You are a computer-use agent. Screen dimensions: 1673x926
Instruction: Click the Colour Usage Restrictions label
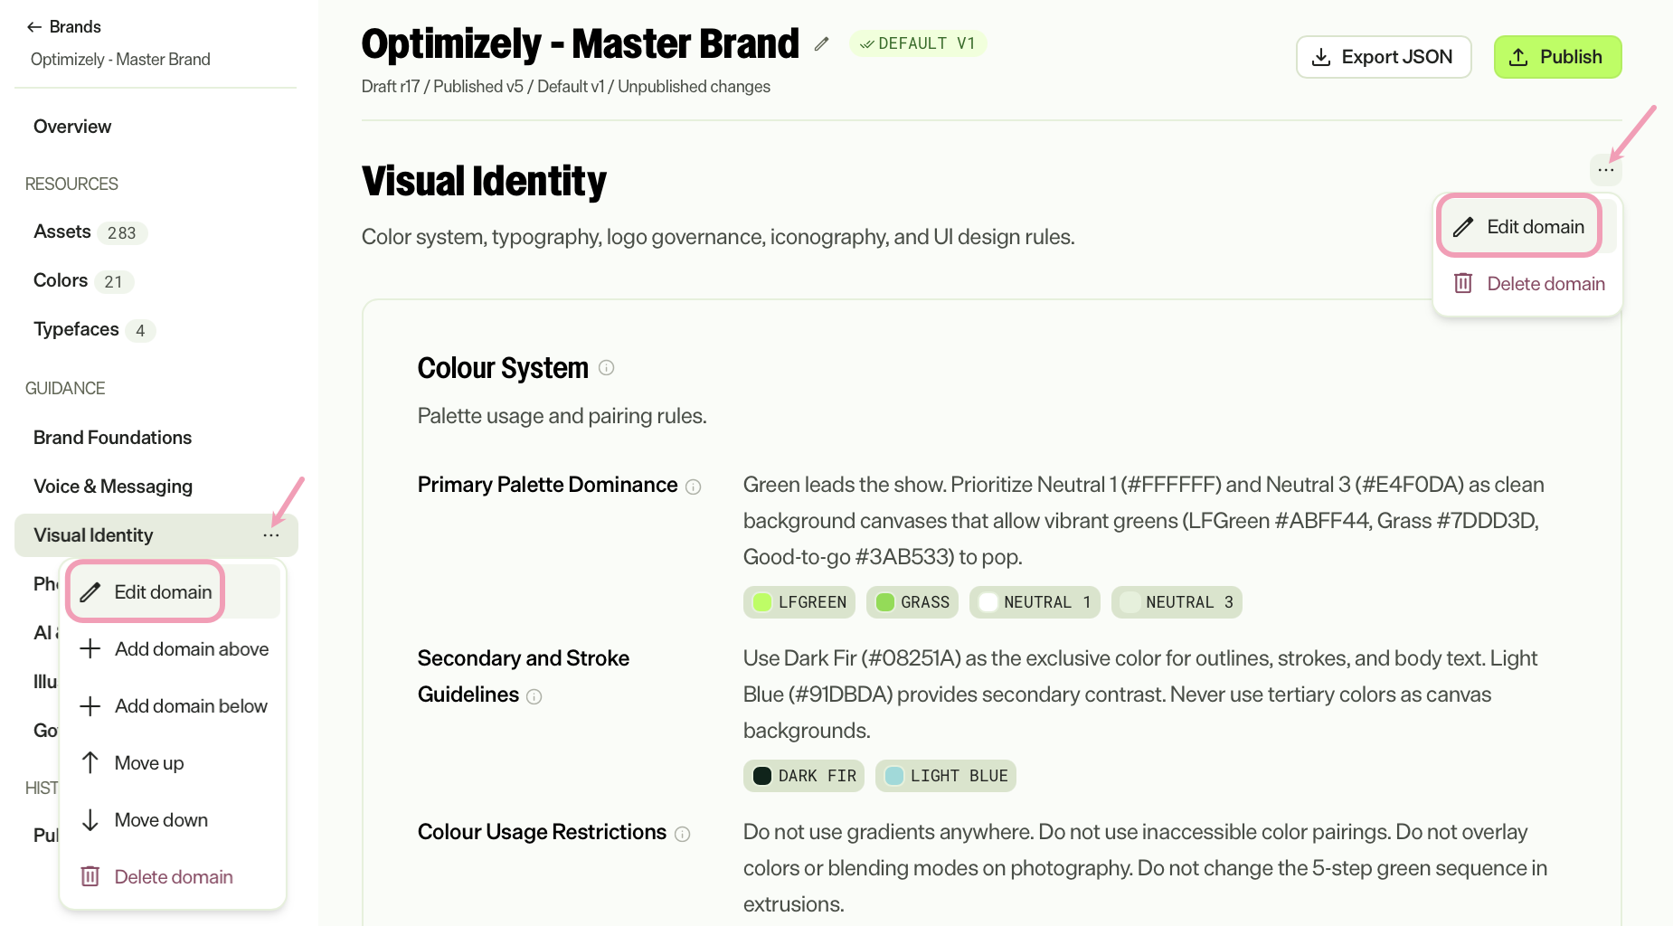coord(542,832)
